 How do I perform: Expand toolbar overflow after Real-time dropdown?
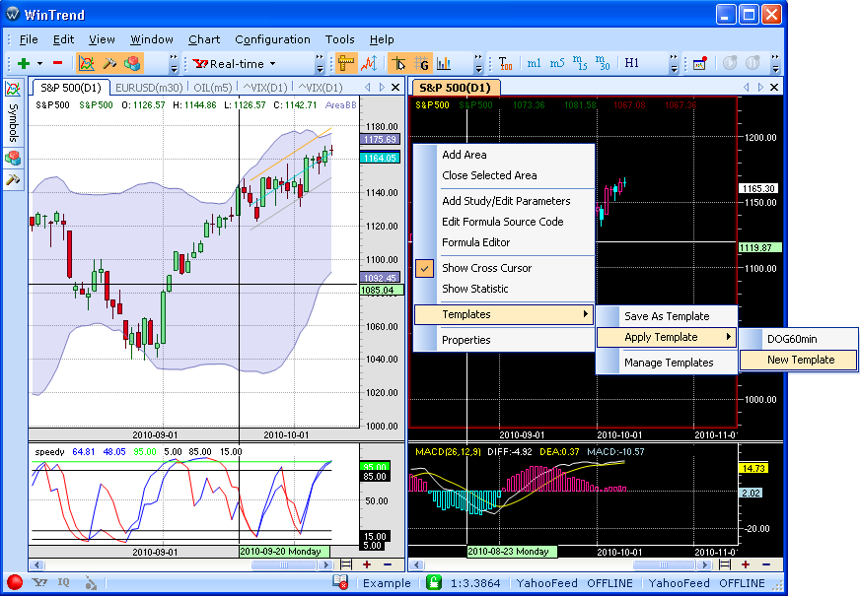tap(320, 64)
